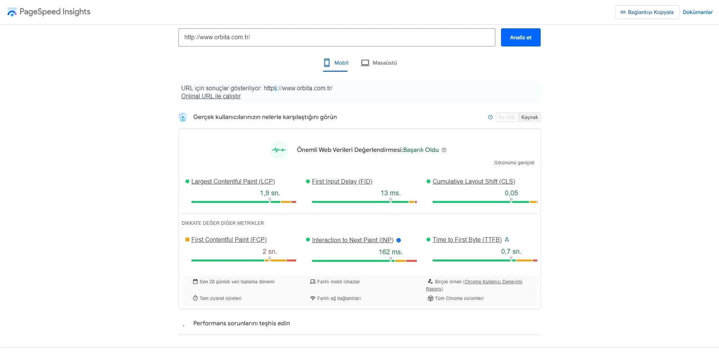This screenshot has width=719, height=357.
Task: Open Largest Contentful Paint (LCP) link
Action: [233, 181]
